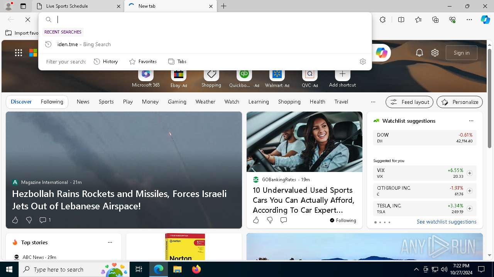This screenshot has width=494, height=277.
Task: Open address bar search settings gear
Action: (362, 62)
